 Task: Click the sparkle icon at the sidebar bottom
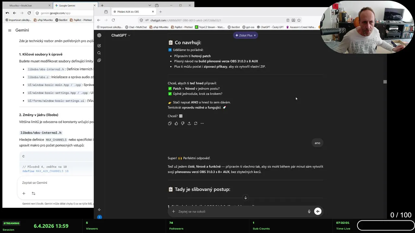pyautogui.click(x=99, y=210)
